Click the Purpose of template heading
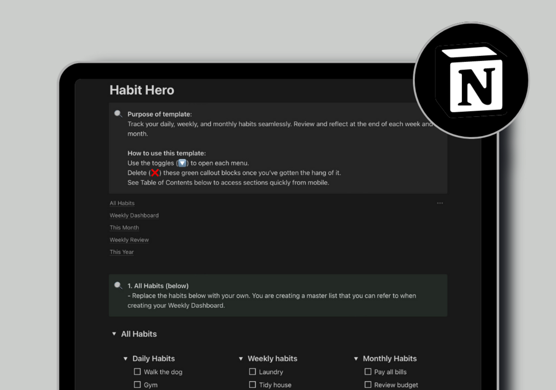556x390 pixels. [159, 114]
